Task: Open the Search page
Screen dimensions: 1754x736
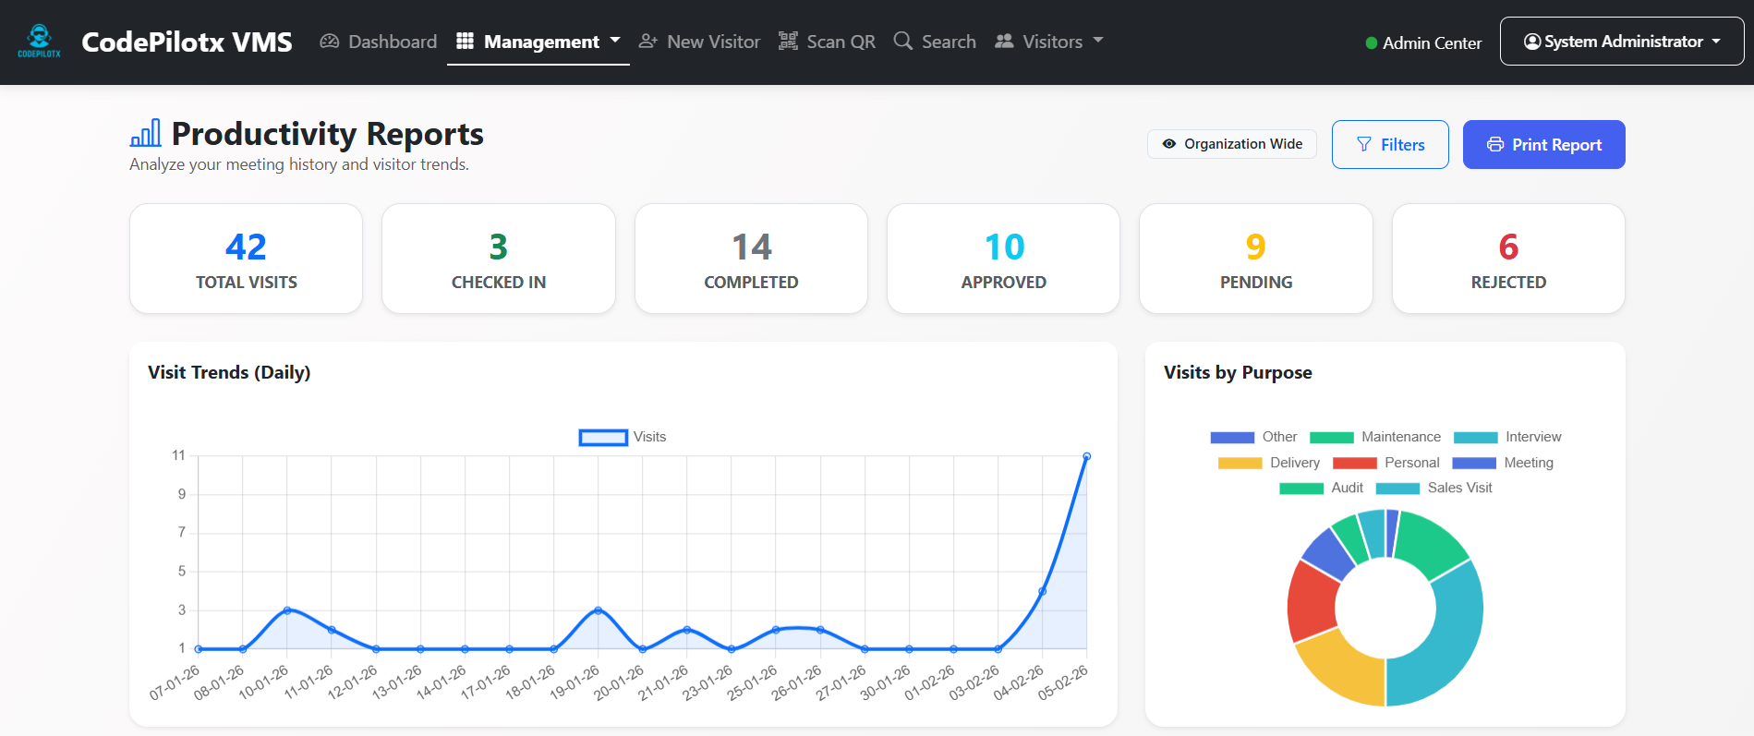Action: click(935, 42)
